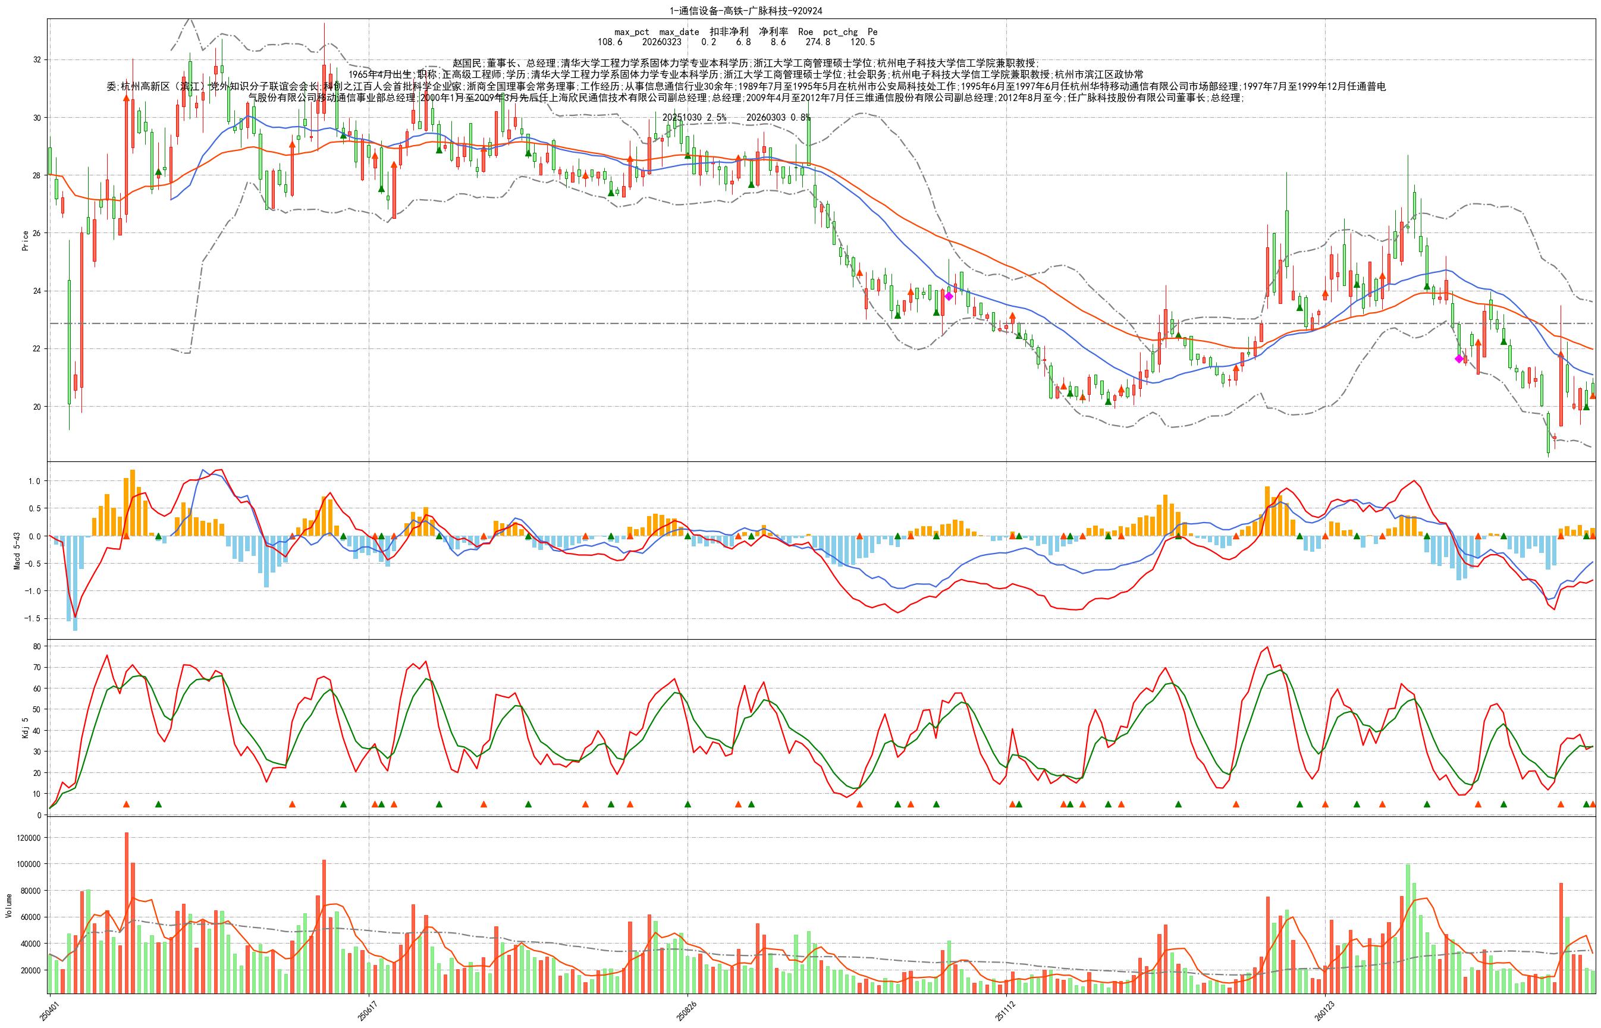Click the Price axis label
This screenshot has height=1028, width=1601.
(26, 240)
